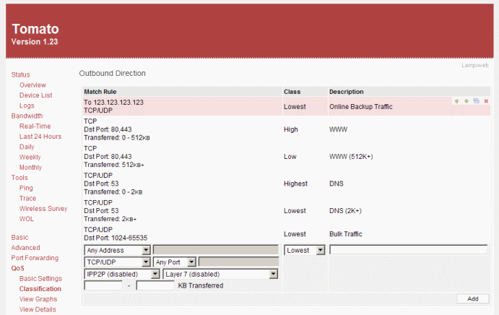The width and height of the screenshot is (499, 315).
Task: Open the Tools menu section
Action: click(x=19, y=178)
